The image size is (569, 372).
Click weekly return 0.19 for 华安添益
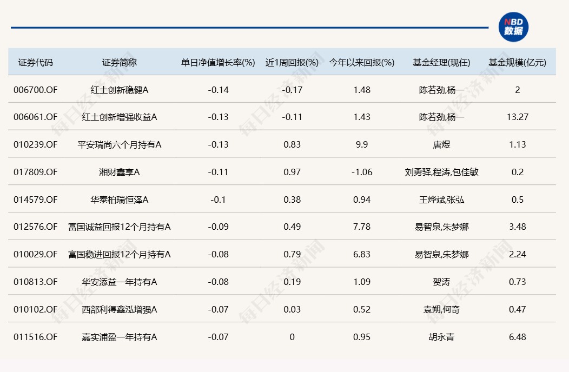point(292,282)
